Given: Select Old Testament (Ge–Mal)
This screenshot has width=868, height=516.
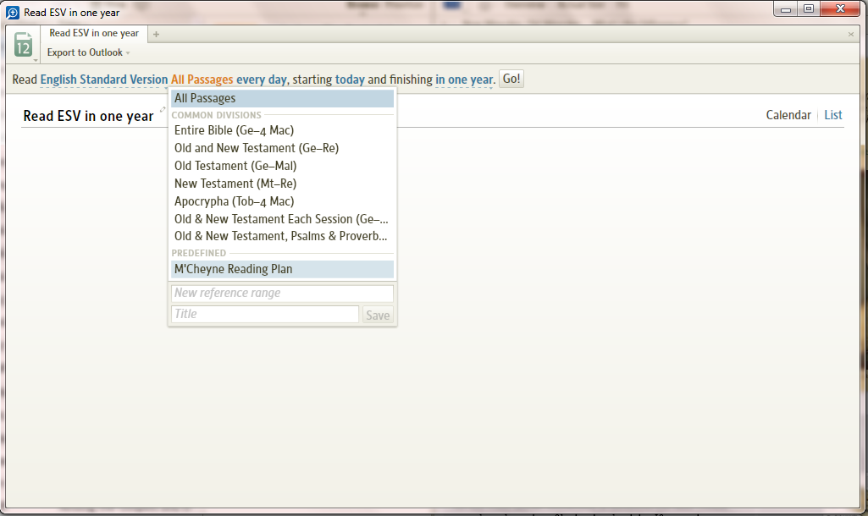Looking at the screenshot, I should (x=282, y=166).
